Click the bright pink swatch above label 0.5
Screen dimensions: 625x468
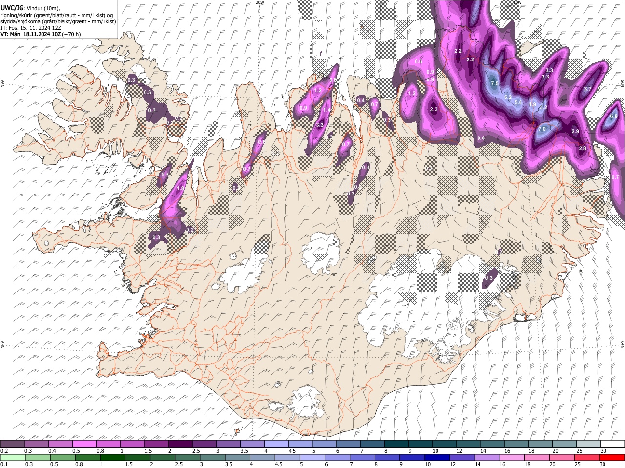[84, 444]
